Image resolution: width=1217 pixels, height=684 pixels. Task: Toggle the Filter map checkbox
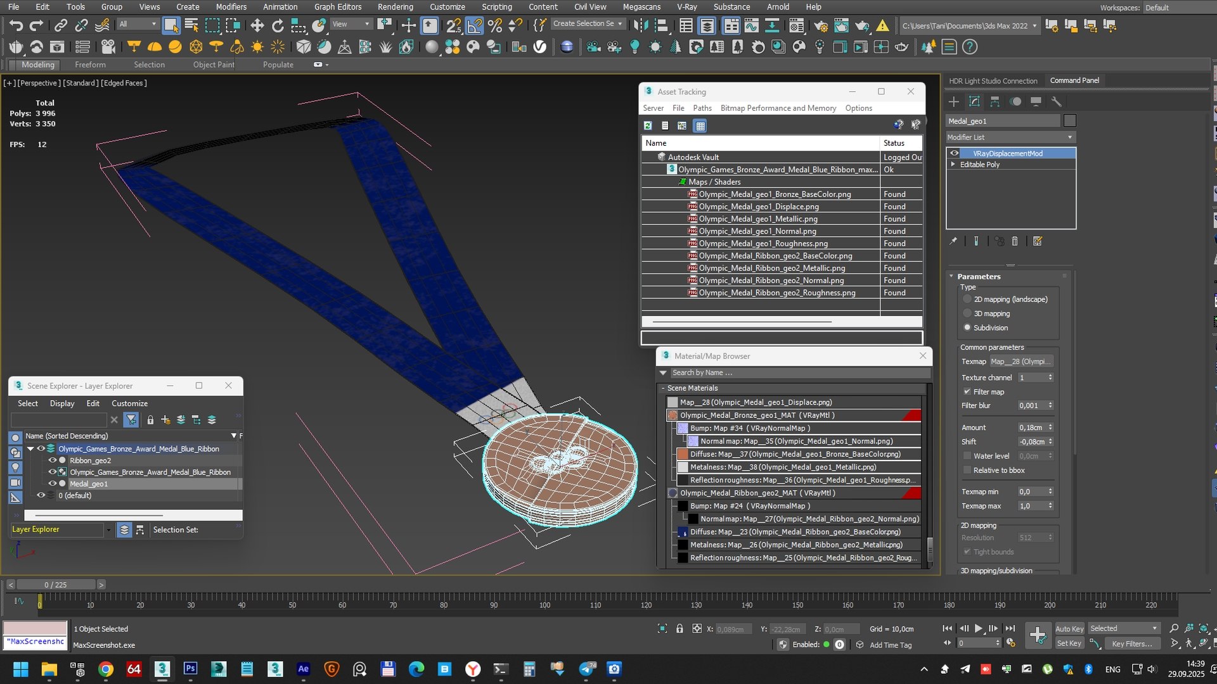(967, 391)
